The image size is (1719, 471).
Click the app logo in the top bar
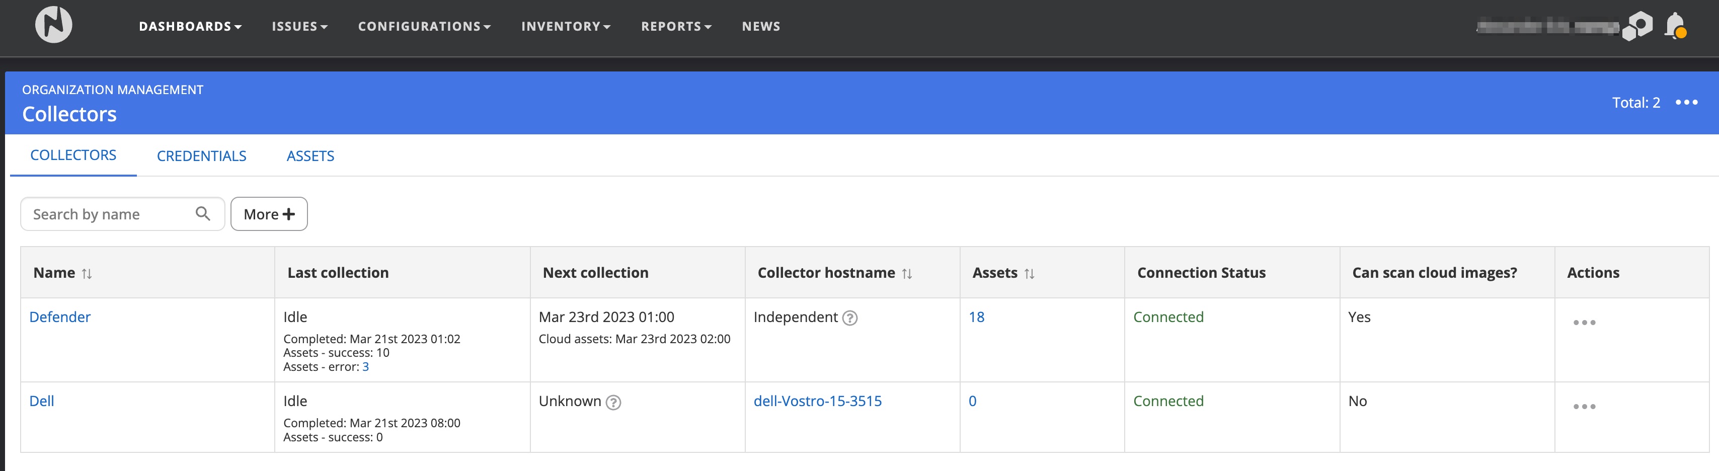coord(53,25)
